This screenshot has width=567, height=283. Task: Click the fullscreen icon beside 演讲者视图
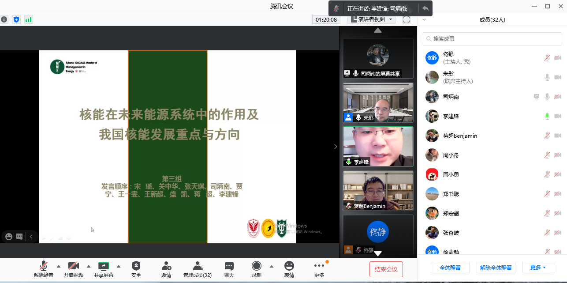point(407,19)
